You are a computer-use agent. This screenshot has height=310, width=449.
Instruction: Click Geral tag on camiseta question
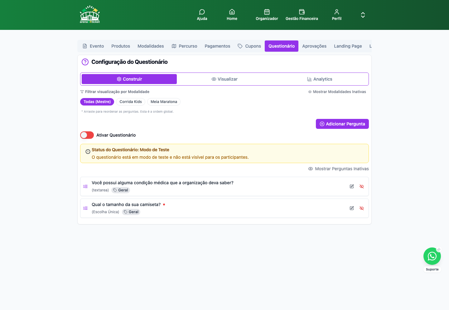tap(131, 212)
